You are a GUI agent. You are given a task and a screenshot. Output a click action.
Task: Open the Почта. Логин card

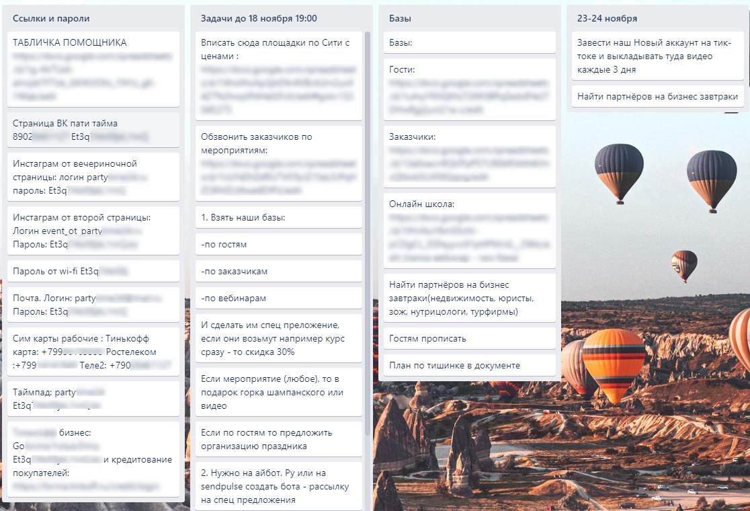(x=93, y=305)
